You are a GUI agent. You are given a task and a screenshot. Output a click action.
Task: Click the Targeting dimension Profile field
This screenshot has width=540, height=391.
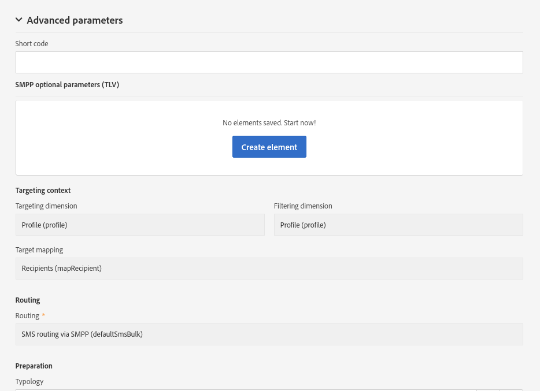click(x=140, y=225)
